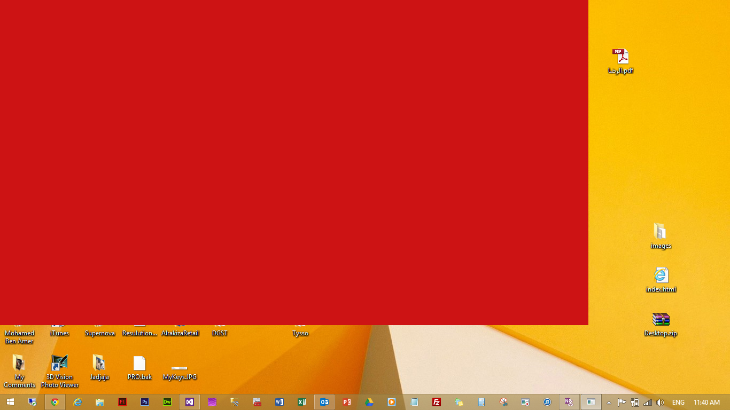The width and height of the screenshot is (730, 410).
Task: Click the AlrakizaRetail desktop label
Action: pos(180,333)
